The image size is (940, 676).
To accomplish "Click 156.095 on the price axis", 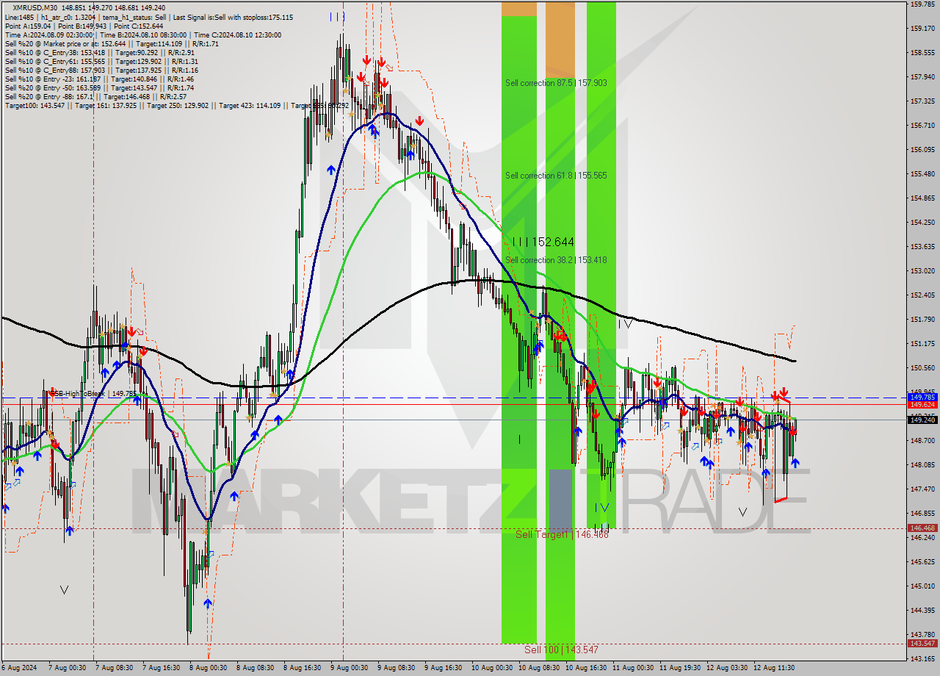I will coord(922,149).
